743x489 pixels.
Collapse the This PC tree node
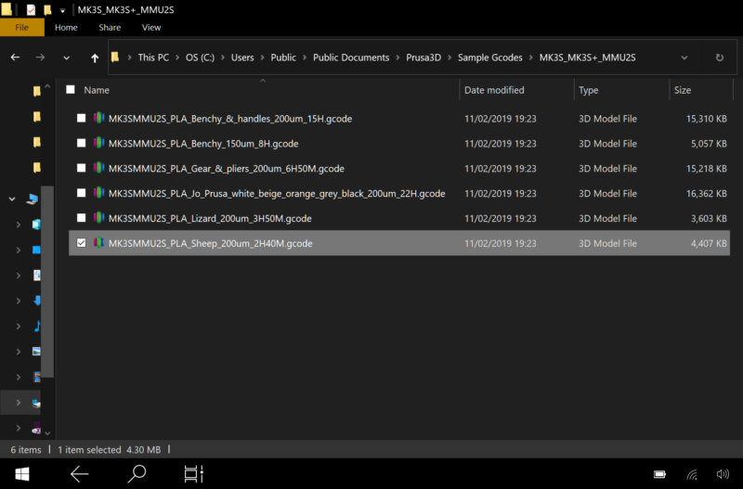[11, 199]
